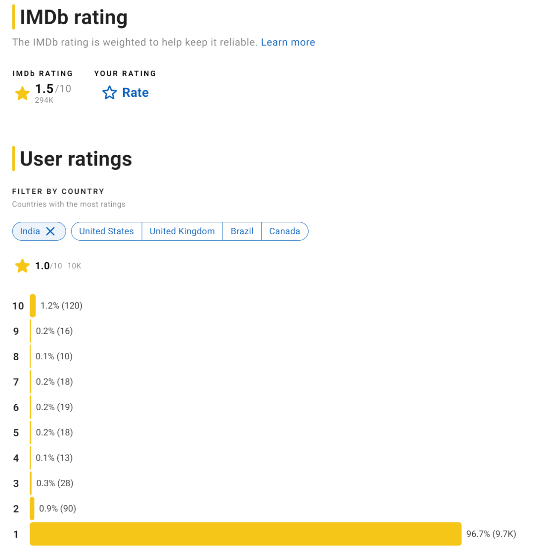Click the 1.5/10 IMDb rating value
Viewport: 534px width, 550px height.
(x=53, y=89)
